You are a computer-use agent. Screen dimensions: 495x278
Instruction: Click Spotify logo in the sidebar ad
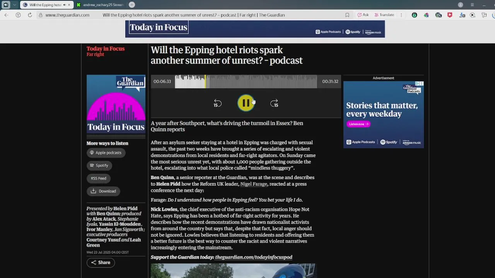coord(389,142)
